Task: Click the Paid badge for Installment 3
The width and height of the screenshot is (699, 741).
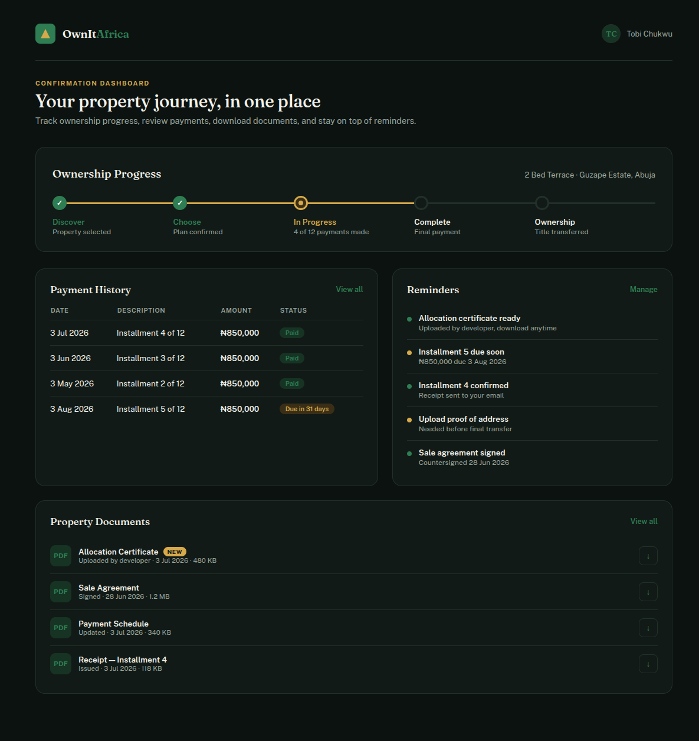Action: [x=292, y=358]
